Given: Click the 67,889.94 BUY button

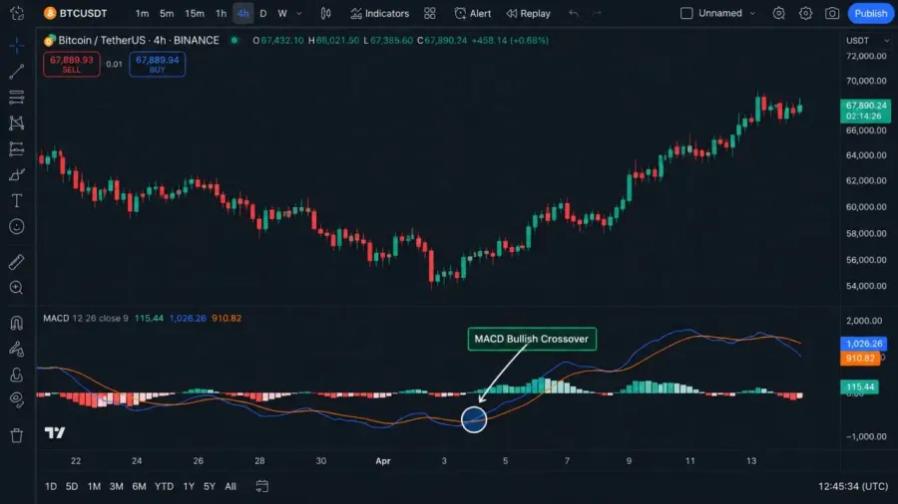Looking at the screenshot, I should point(157,64).
